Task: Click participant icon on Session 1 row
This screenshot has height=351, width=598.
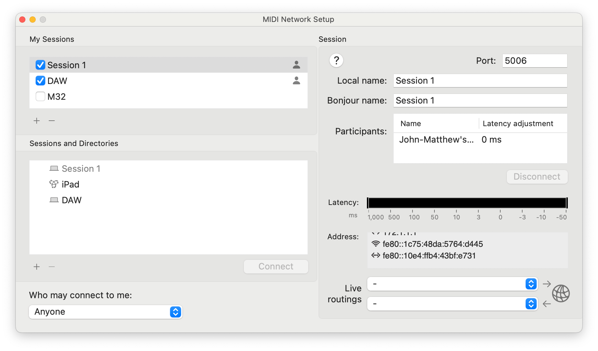Action: 297,65
